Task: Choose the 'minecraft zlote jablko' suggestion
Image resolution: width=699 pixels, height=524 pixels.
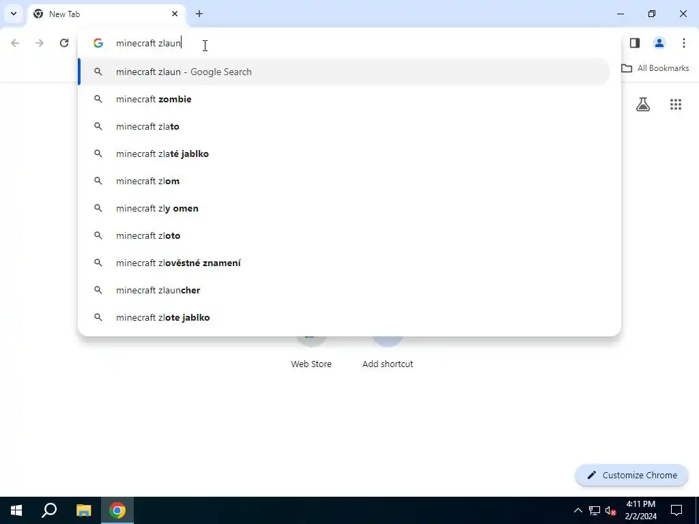Action: click(x=344, y=317)
